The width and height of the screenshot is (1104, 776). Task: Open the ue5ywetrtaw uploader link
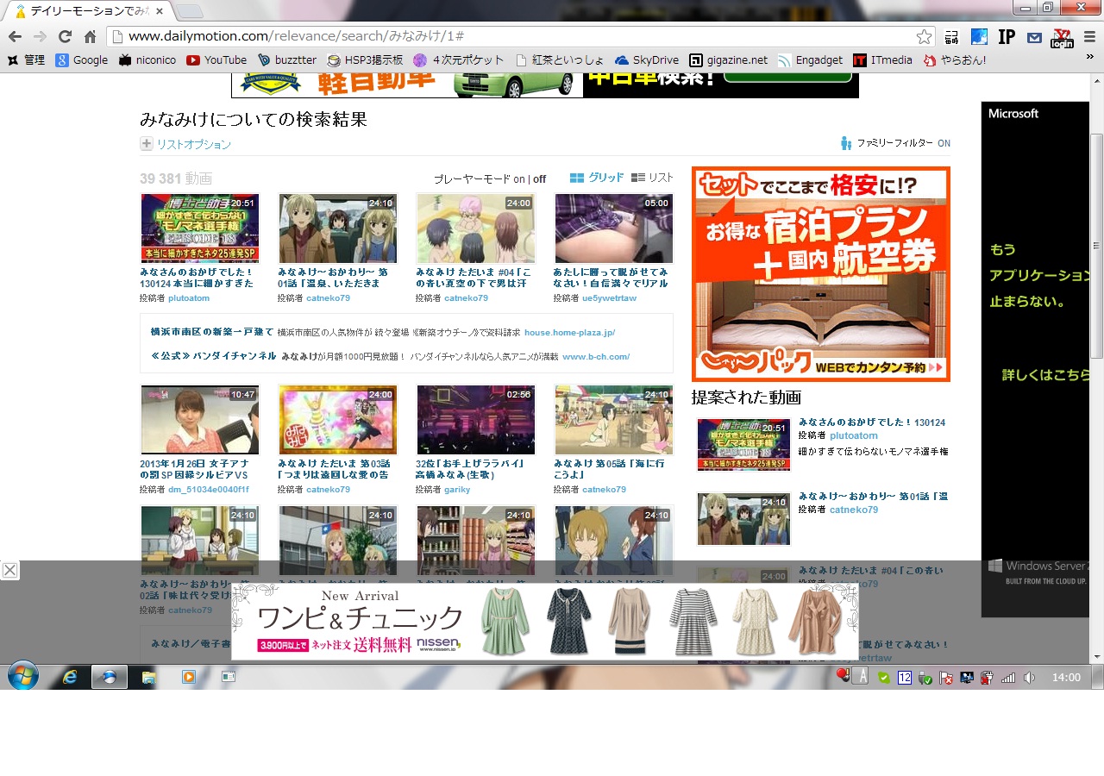click(609, 298)
